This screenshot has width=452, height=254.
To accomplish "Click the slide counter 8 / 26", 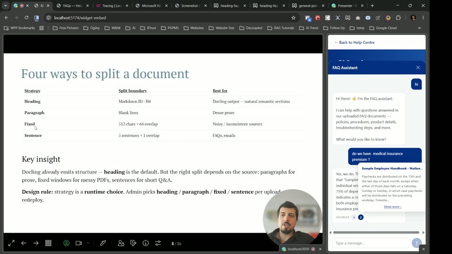I will pyautogui.click(x=177, y=244).
